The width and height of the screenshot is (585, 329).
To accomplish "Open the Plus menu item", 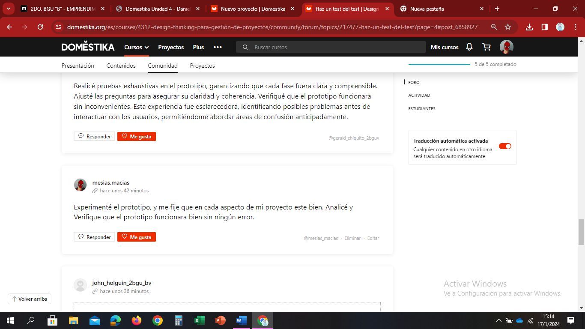I will (198, 47).
